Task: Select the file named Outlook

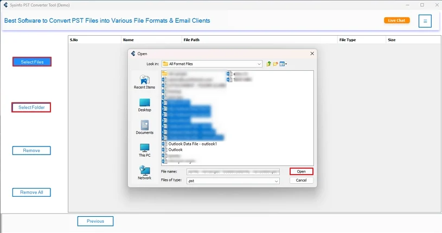Action: (x=175, y=150)
